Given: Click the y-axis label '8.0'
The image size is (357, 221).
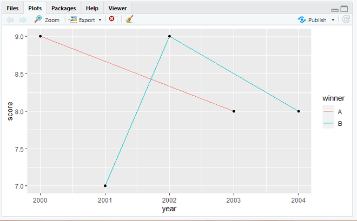Looking at the screenshot, I should [x=19, y=112].
